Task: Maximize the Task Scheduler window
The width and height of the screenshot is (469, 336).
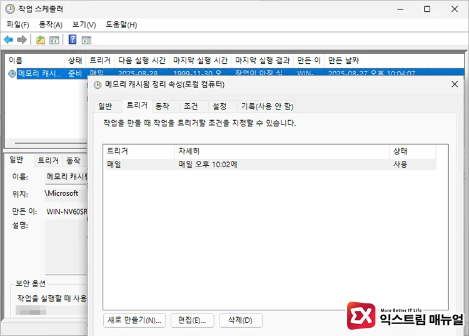Action: click(427, 9)
